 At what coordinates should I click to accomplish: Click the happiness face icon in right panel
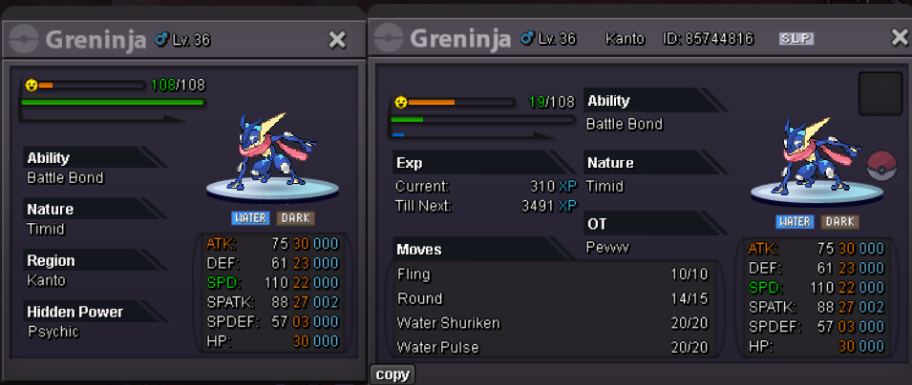[400, 102]
